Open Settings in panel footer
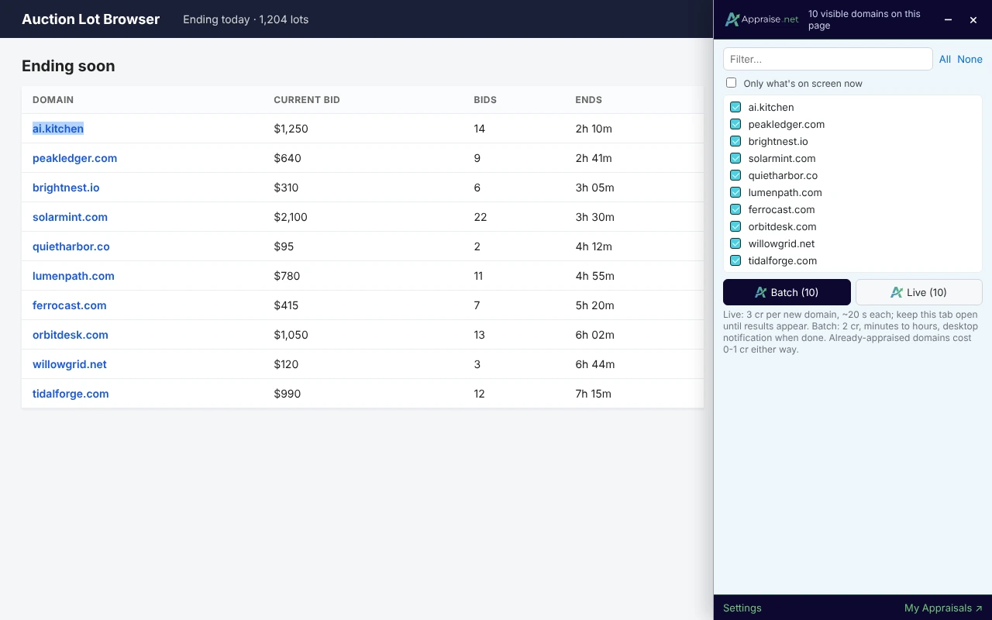The height and width of the screenshot is (620, 992). pos(742,608)
